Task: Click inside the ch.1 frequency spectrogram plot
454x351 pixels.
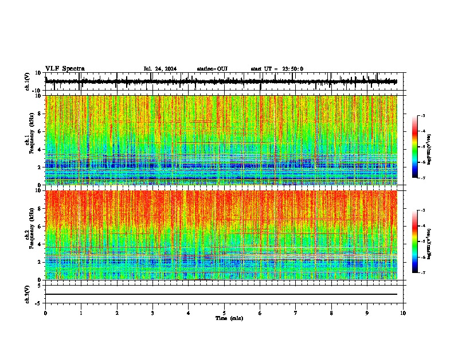Action: pyautogui.click(x=221, y=140)
